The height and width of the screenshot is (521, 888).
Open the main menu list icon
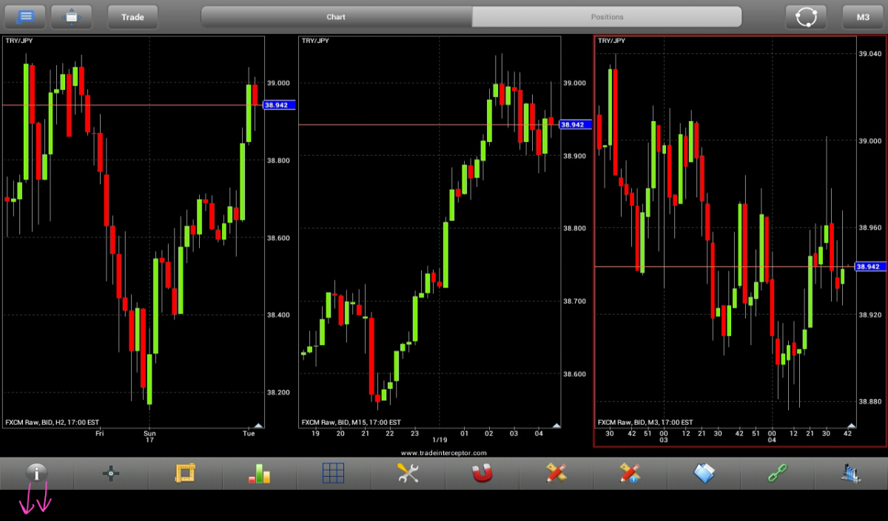click(x=26, y=16)
